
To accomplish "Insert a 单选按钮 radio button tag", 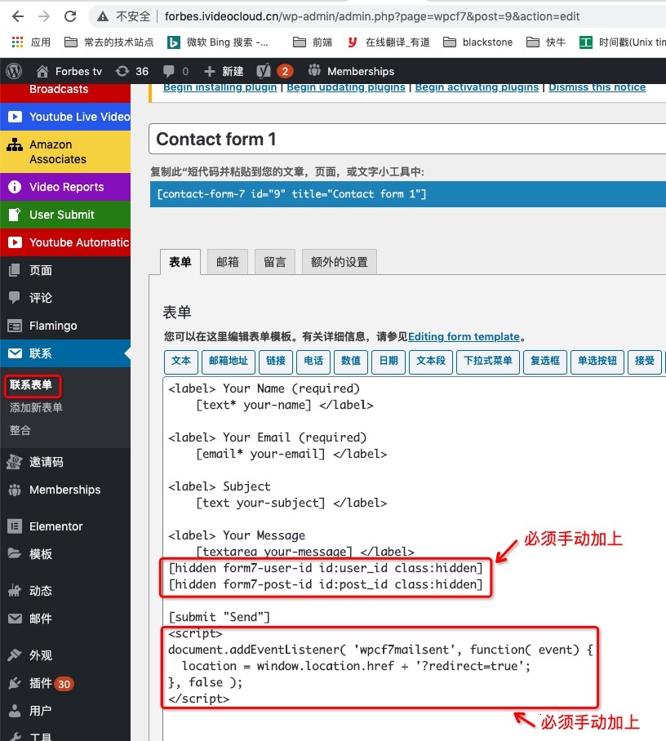I will click(x=597, y=361).
